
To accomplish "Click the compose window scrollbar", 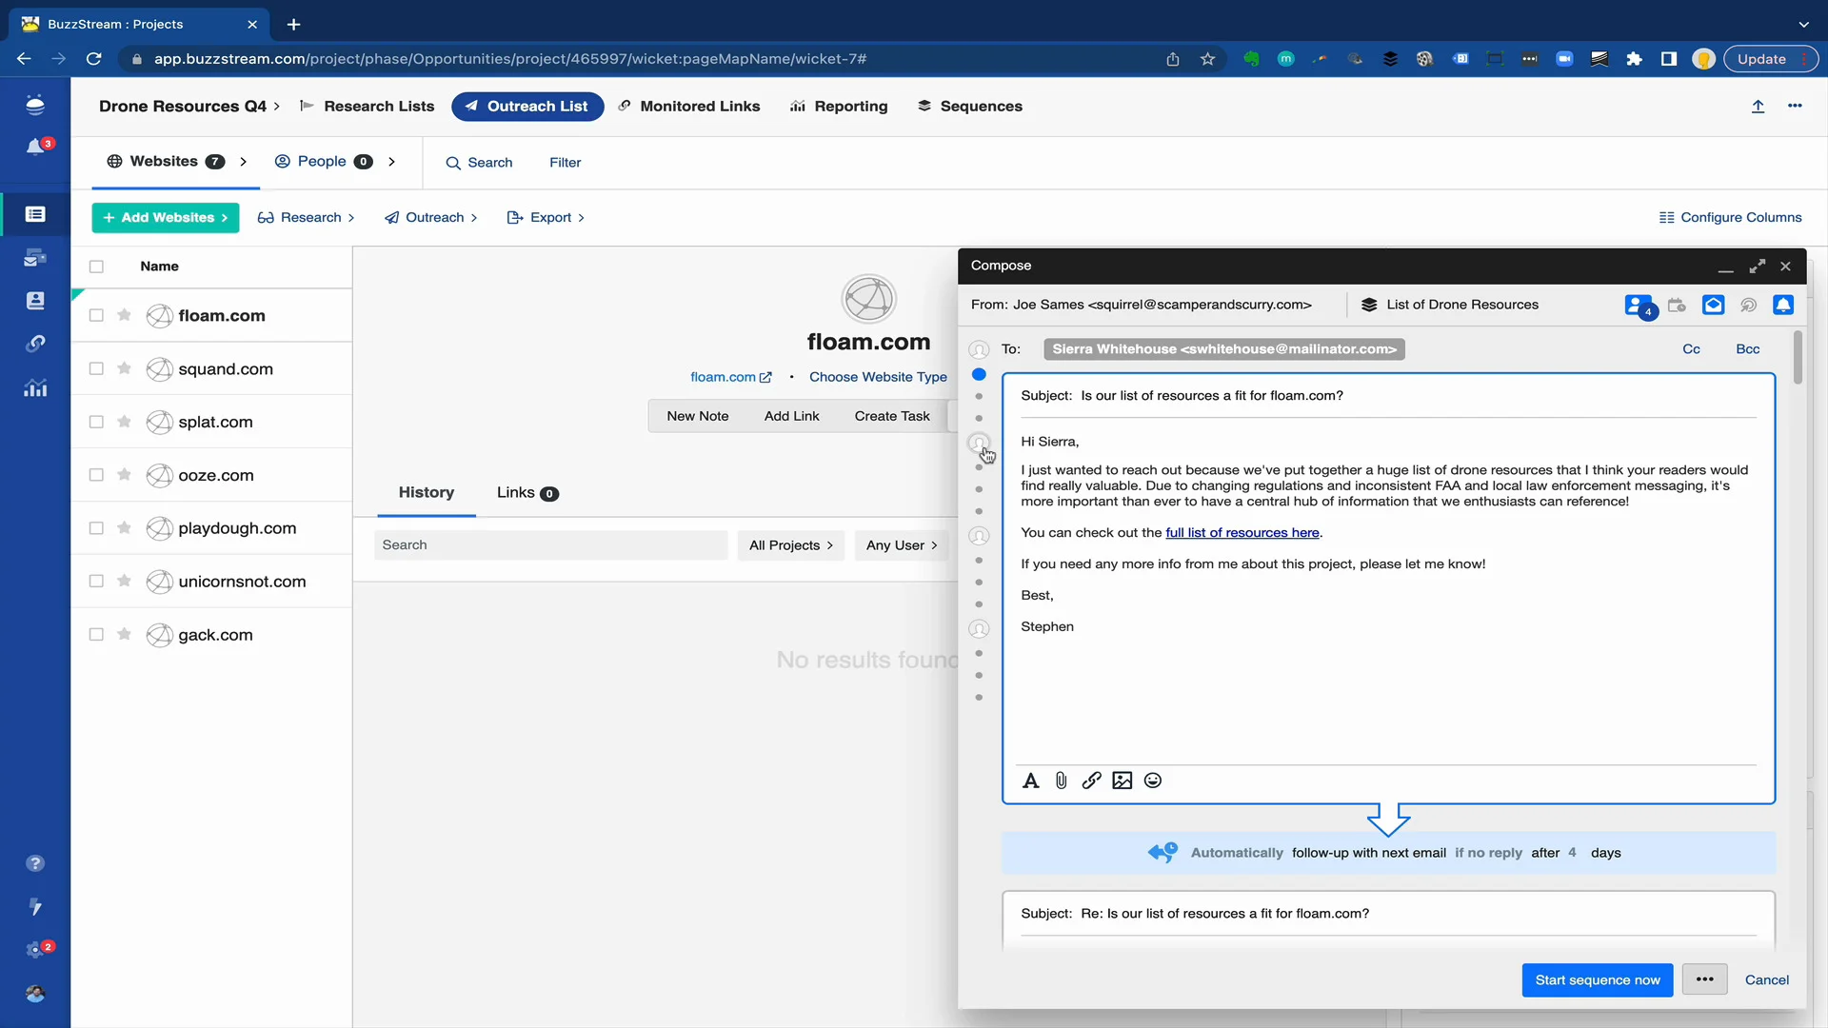I will coord(1798,359).
